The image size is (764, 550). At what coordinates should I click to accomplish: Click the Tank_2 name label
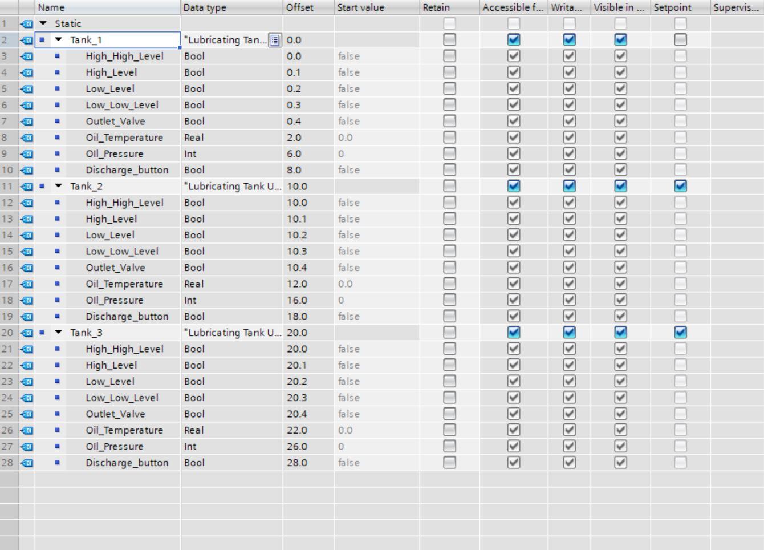tap(86, 187)
